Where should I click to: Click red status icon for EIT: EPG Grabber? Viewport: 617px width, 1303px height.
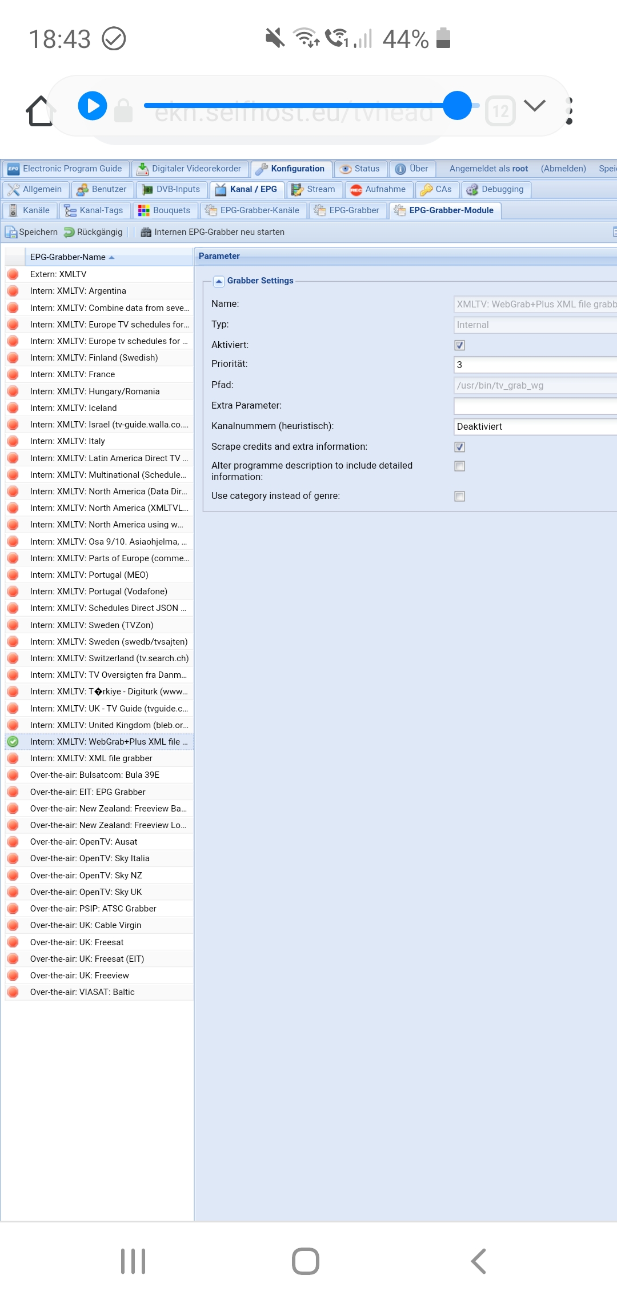coord(13,792)
